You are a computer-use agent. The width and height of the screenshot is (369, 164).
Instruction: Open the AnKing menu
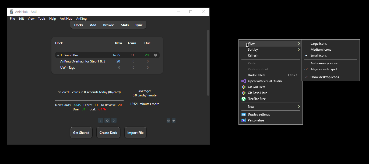click(81, 19)
